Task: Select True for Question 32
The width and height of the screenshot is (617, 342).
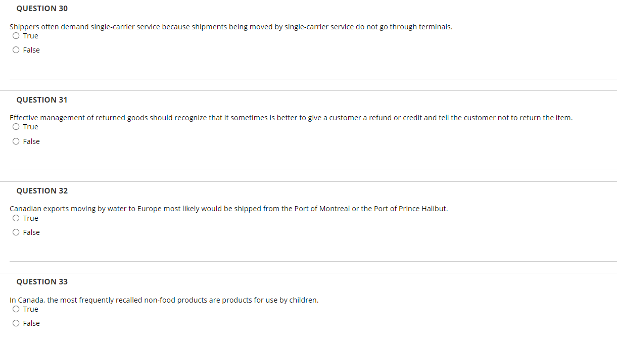Action: pos(16,218)
